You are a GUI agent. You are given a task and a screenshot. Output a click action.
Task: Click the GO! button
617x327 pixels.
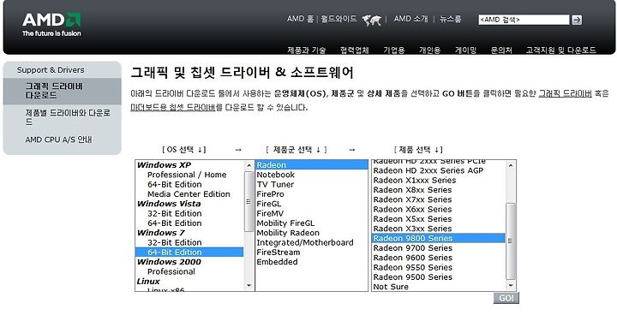pos(506,298)
